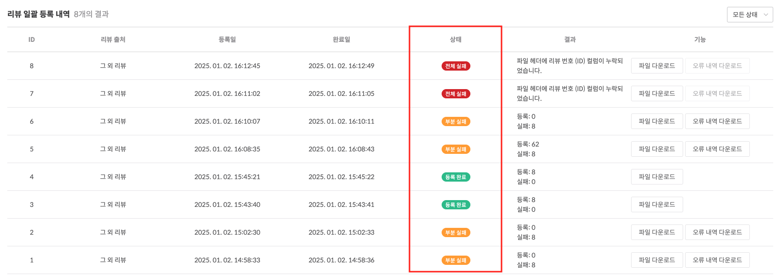Download the file for row ID 6
The image size is (782, 278).
click(656, 121)
